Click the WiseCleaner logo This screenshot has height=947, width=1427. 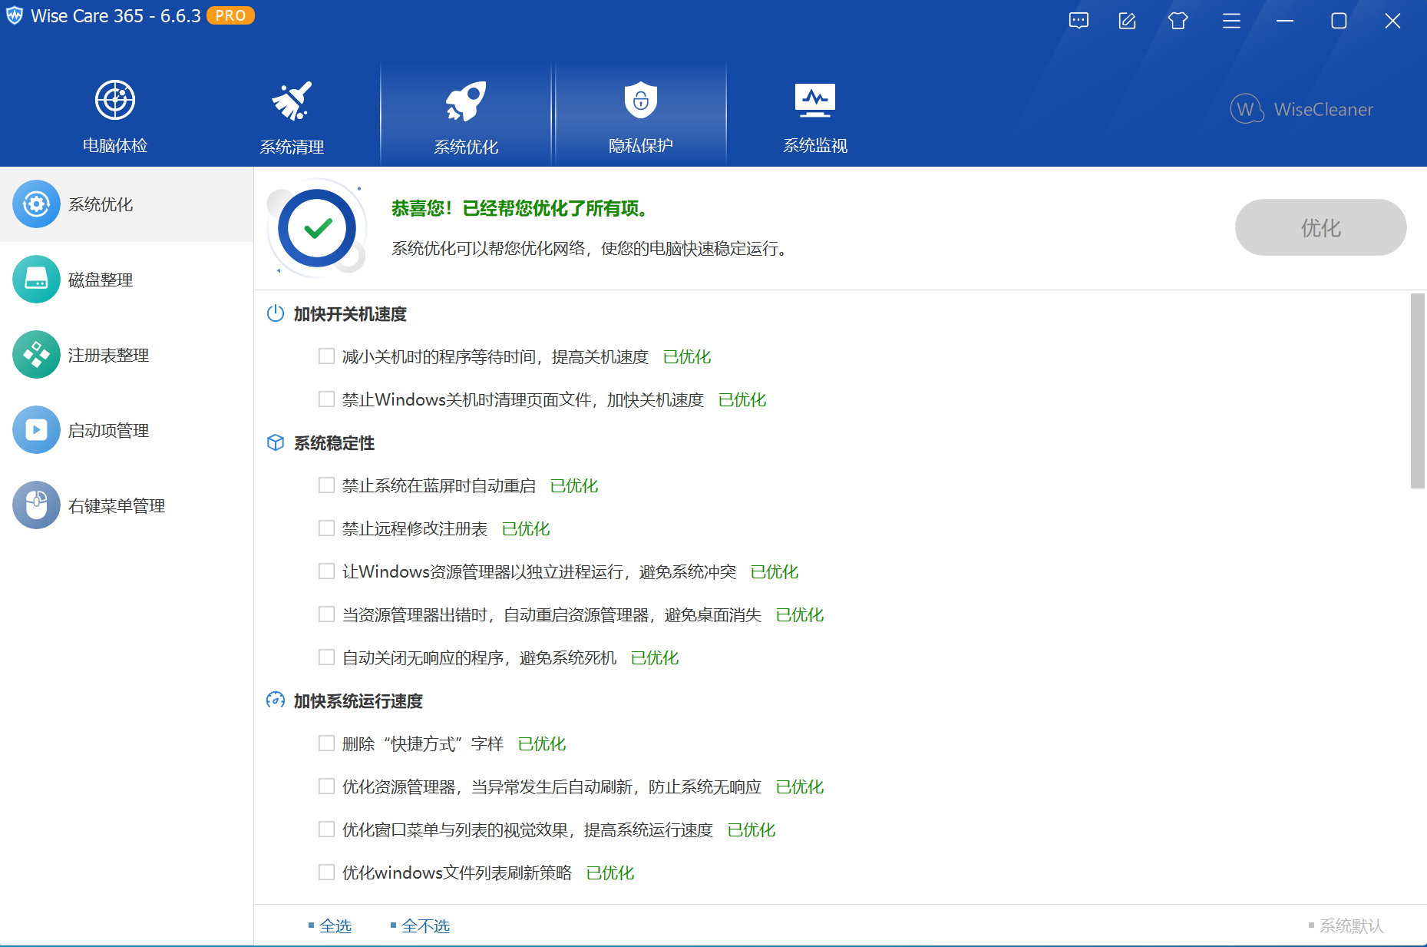[x=1301, y=109]
